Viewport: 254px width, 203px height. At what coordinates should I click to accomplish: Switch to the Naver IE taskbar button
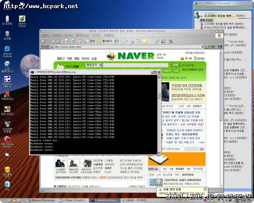(136, 200)
